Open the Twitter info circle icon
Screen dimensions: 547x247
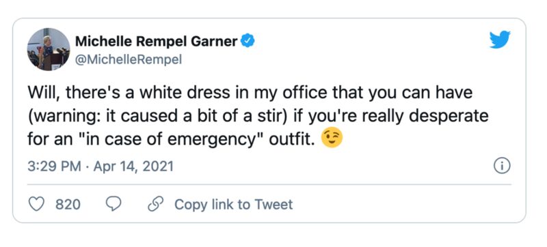pos(502,166)
